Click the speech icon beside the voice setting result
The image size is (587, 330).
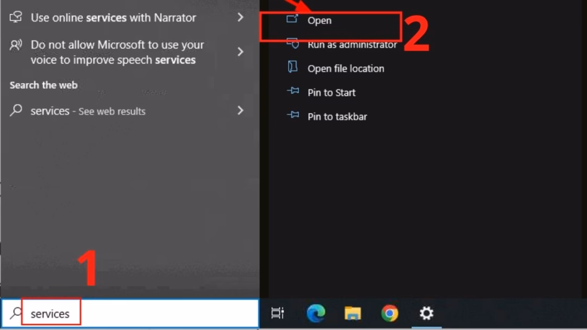pos(16,46)
